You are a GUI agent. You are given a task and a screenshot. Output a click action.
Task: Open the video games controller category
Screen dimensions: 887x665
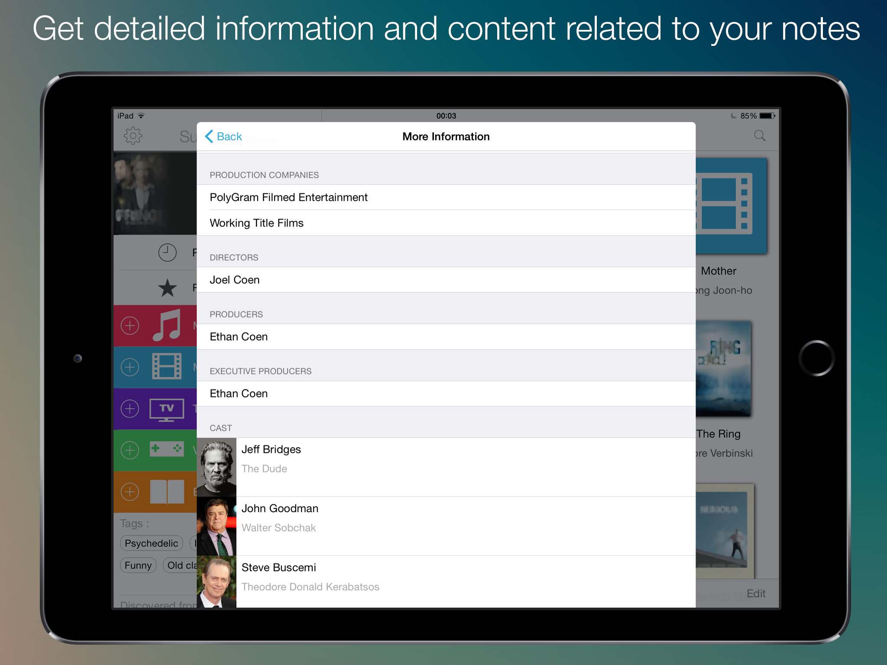click(167, 449)
